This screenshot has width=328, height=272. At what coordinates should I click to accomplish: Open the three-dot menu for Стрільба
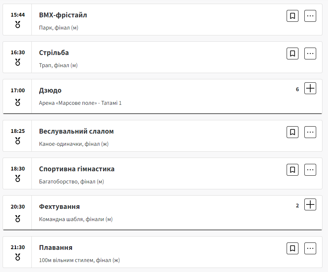(310, 54)
